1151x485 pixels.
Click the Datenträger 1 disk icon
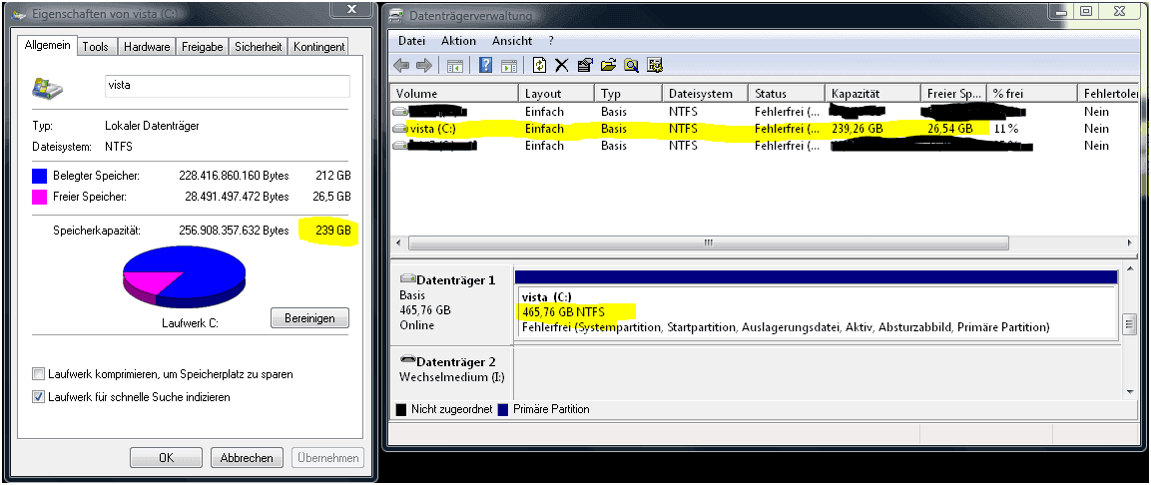click(408, 279)
